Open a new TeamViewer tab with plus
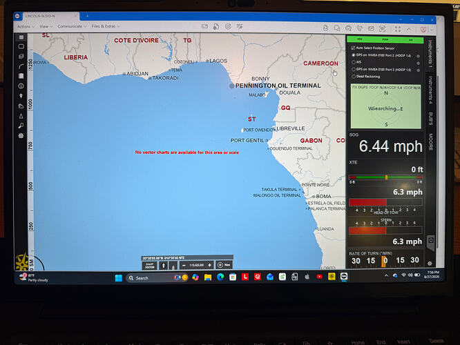 [87, 16]
